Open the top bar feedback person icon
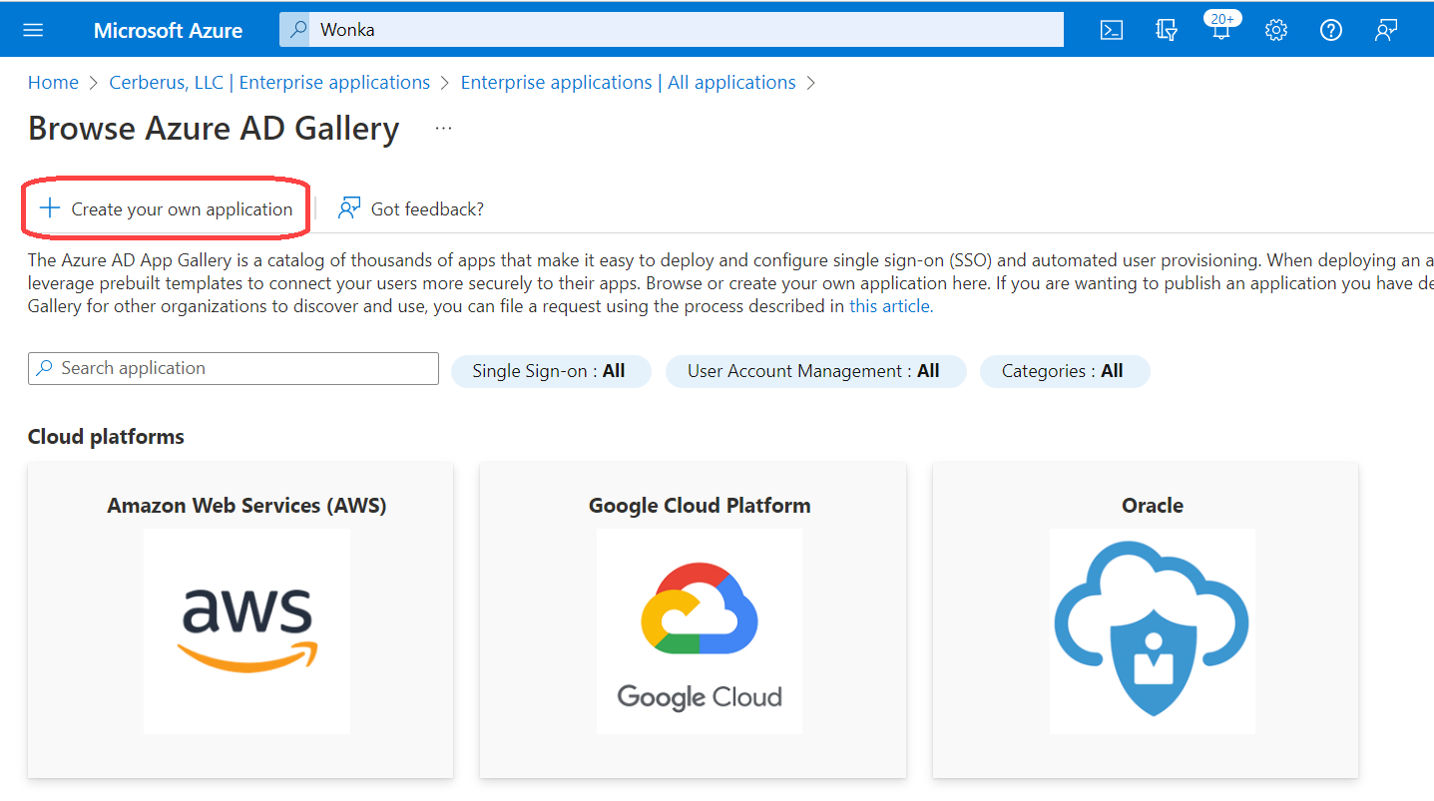 [x=1385, y=30]
